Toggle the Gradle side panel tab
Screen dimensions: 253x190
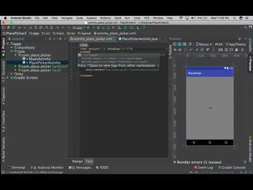coord(250,45)
